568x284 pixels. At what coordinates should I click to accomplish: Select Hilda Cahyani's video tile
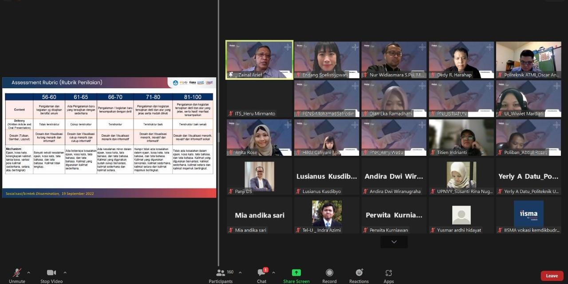pyautogui.click(x=327, y=138)
